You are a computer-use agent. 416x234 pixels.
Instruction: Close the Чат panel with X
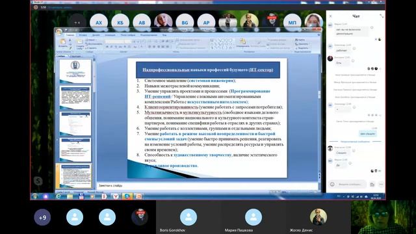[331, 16]
